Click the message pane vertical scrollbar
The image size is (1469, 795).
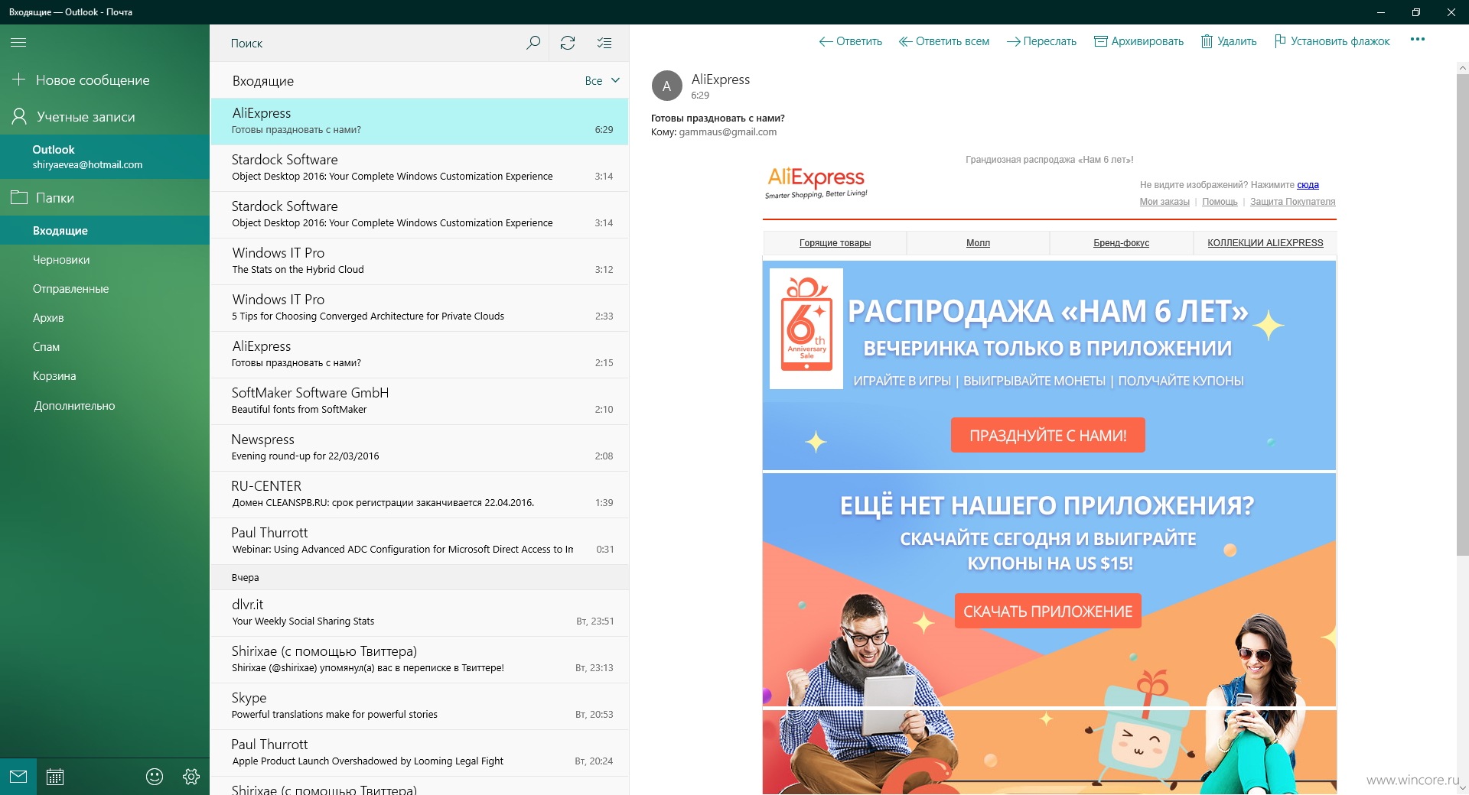point(1462,315)
